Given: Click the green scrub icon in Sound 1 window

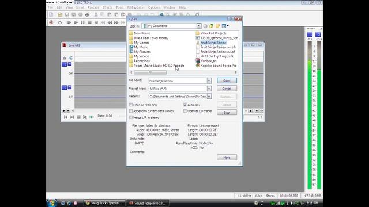Looking at the screenshot, I should click(92, 117).
